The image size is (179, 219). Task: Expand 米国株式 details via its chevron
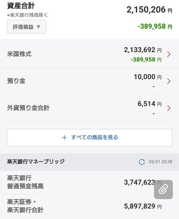pyautogui.click(x=169, y=54)
